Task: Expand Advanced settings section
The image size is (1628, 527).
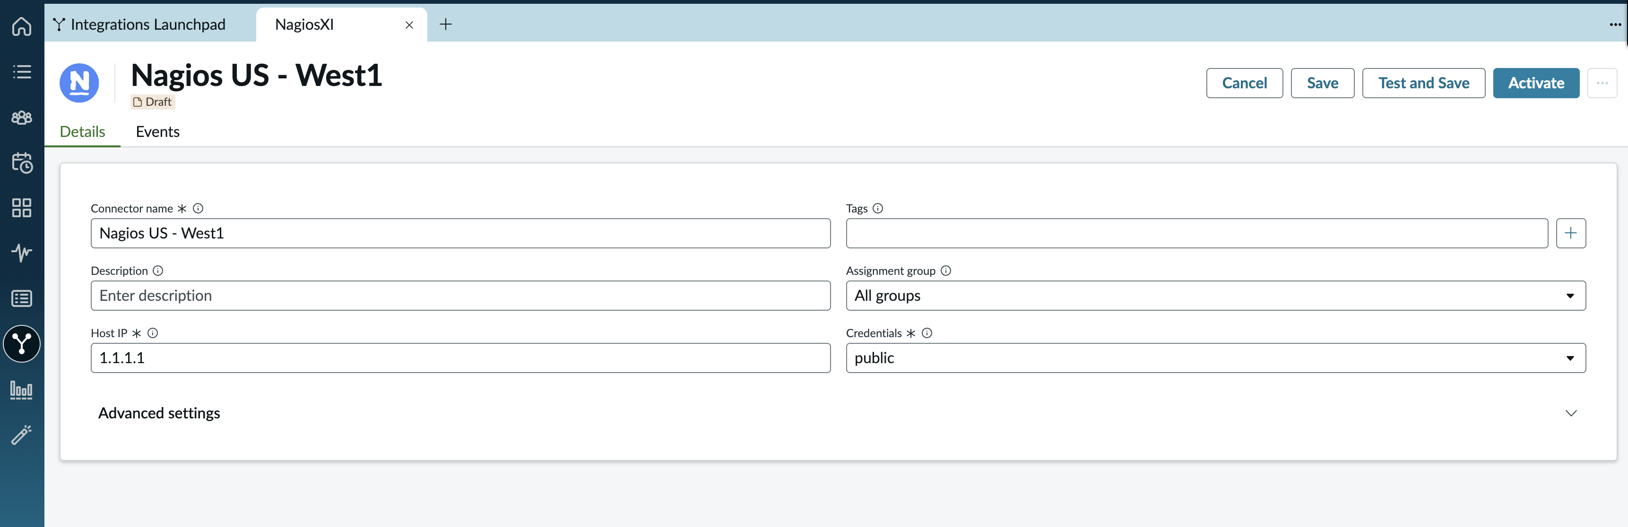Action: point(838,413)
